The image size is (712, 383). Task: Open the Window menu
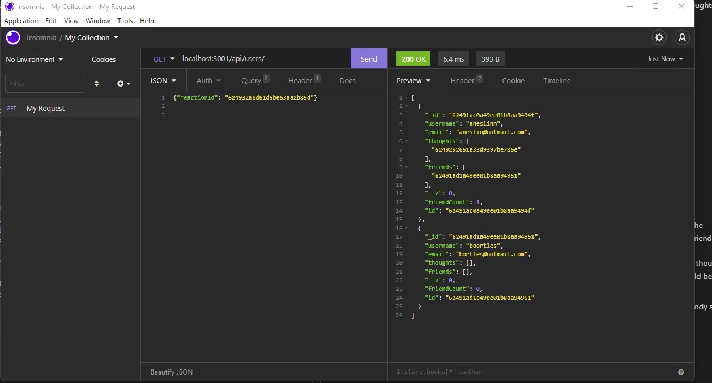(98, 21)
